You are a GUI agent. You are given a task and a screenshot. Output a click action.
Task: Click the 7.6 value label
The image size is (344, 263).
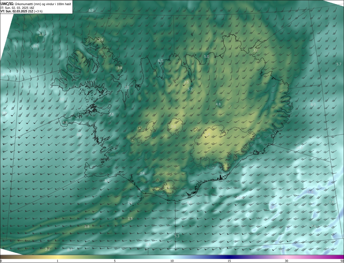[130, 203]
